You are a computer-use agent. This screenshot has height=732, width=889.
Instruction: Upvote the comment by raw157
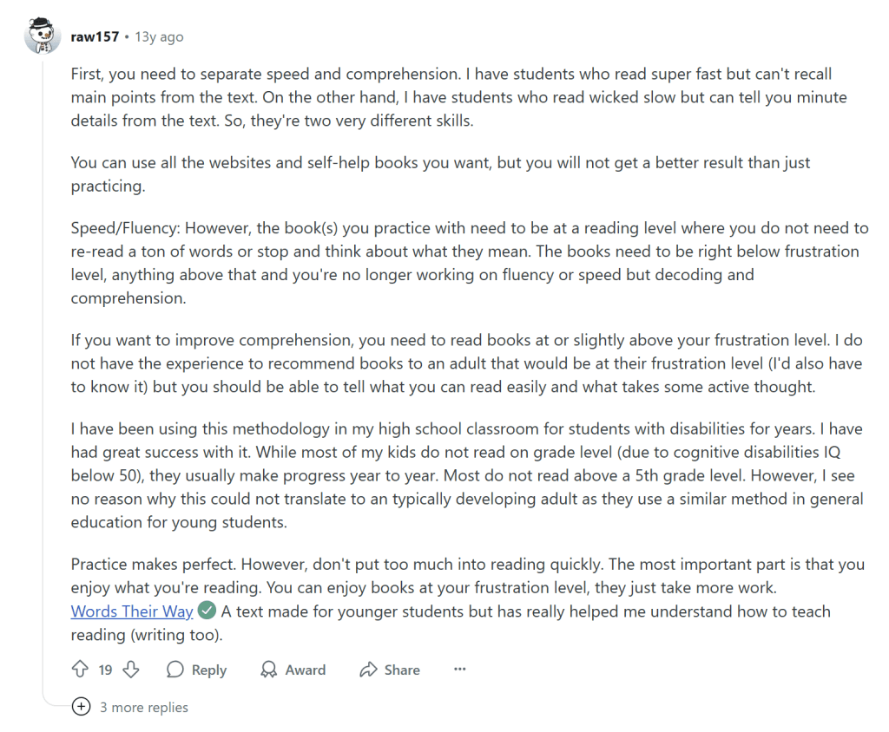[80, 670]
